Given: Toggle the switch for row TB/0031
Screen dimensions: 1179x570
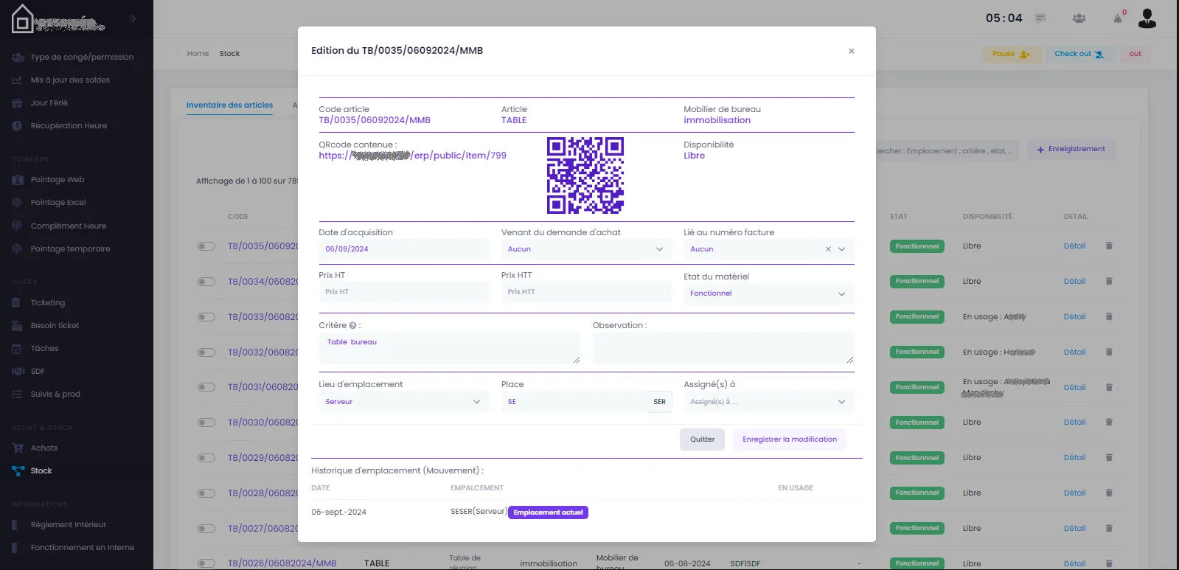Looking at the screenshot, I should tap(206, 387).
